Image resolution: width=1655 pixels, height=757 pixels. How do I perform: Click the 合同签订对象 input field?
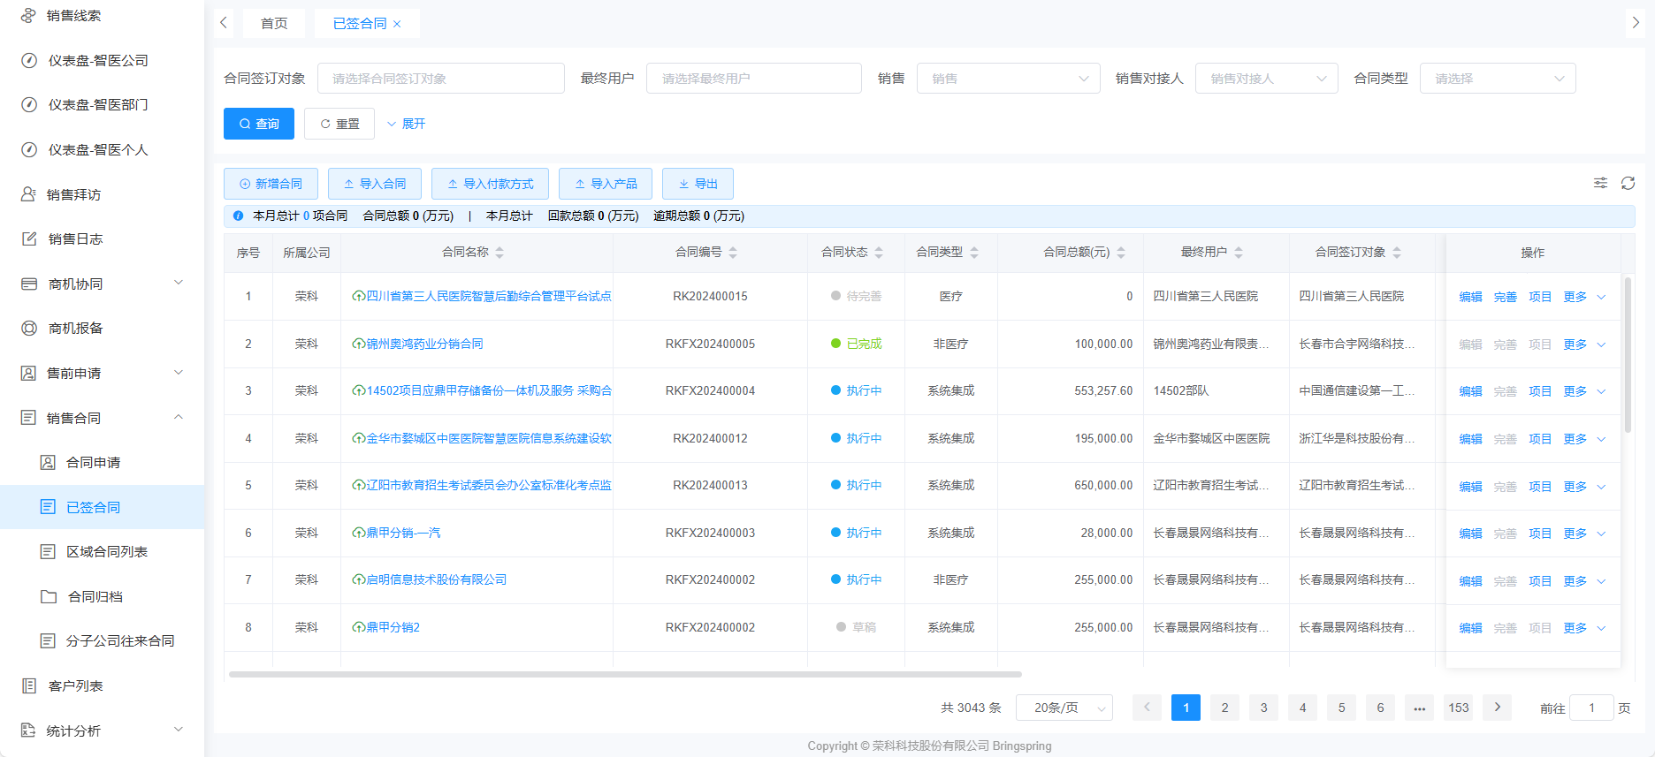pos(440,79)
